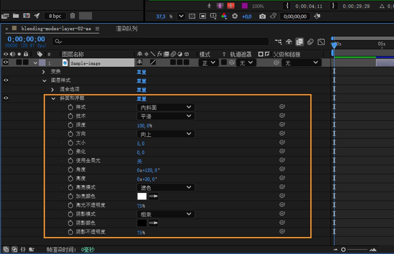The width and height of the screenshot is (394, 254).
Task: Click the +0,0 exposure value
Action: click(x=247, y=16)
